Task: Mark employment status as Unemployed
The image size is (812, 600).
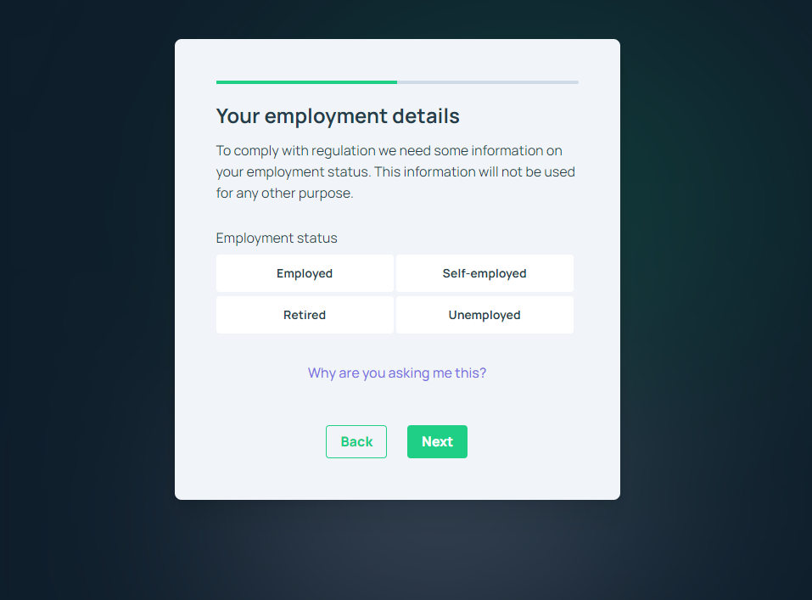Action: pyautogui.click(x=484, y=315)
